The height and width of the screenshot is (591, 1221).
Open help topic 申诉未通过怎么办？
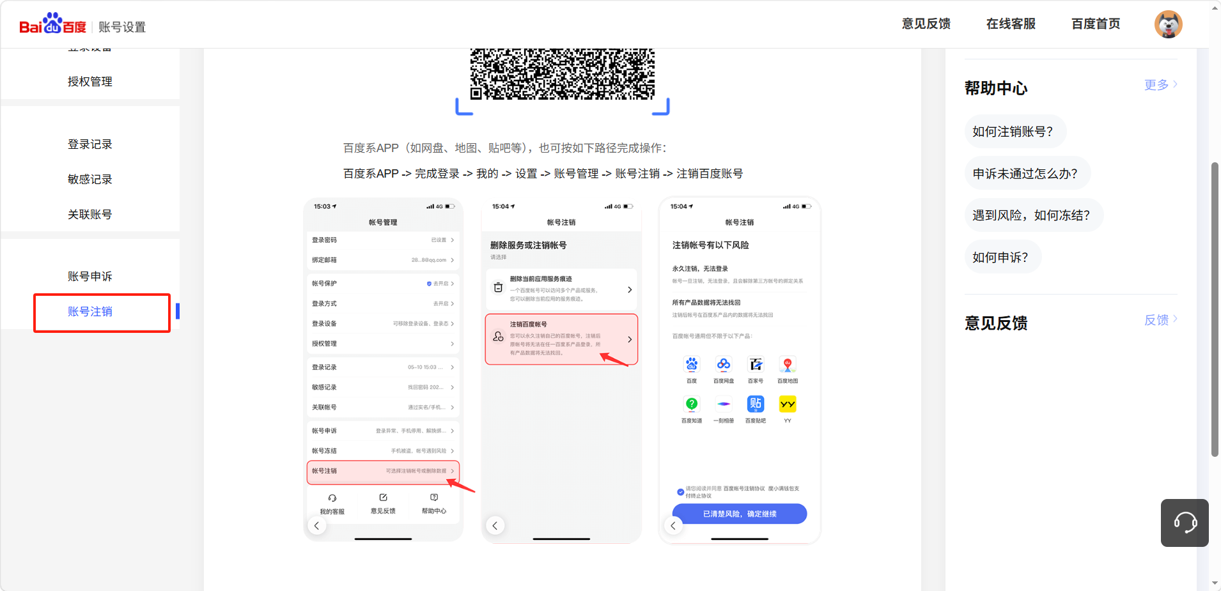[1027, 173]
